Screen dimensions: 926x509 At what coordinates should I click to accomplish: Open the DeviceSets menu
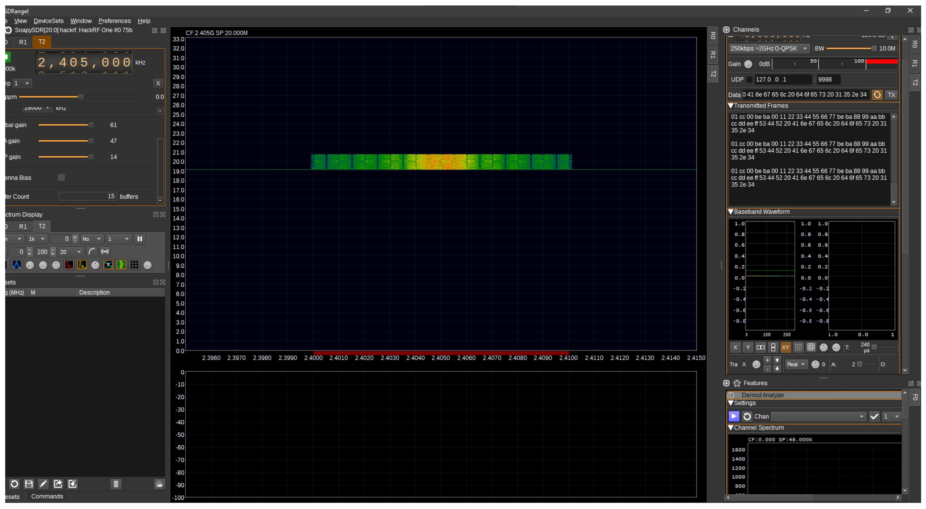[49, 21]
